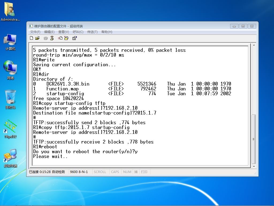The width and height of the screenshot is (274, 206).
Task: Click the terminal vertical scrollbar thumb
Action: pos(254,139)
